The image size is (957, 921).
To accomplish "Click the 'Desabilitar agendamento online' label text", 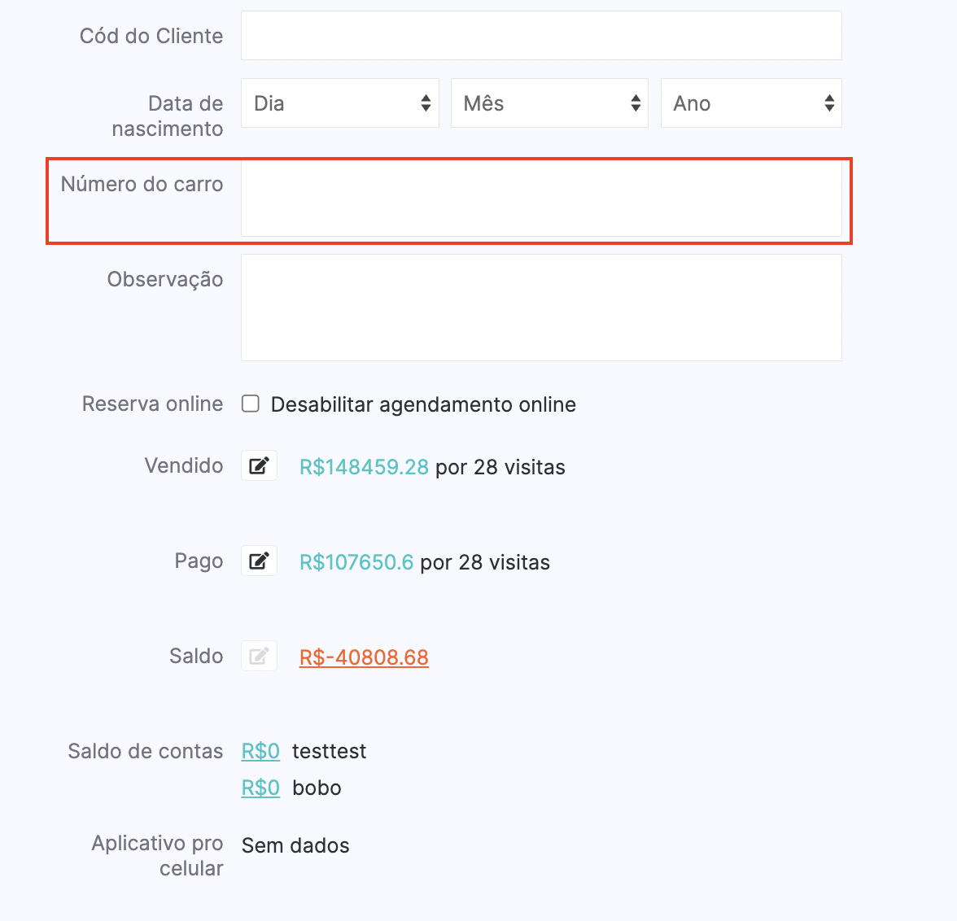I will point(423,404).
